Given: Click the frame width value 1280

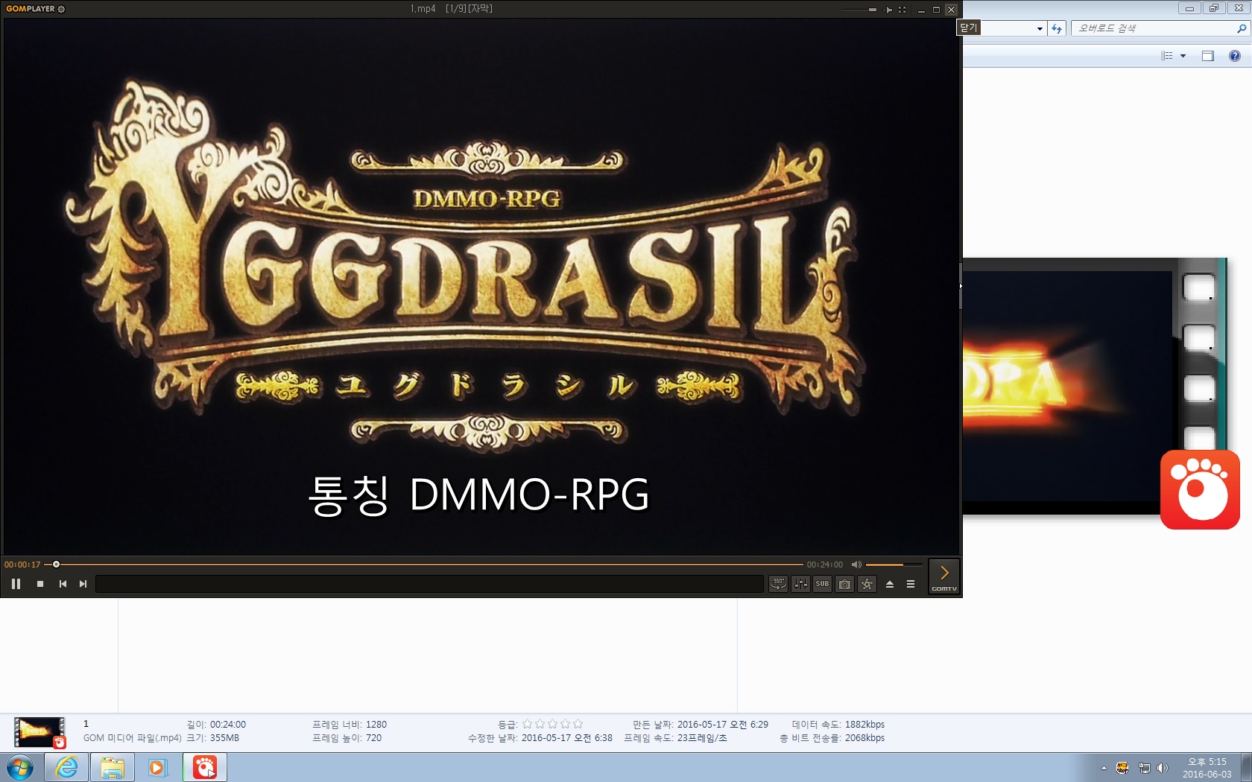Looking at the screenshot, I should click(376, 725).
